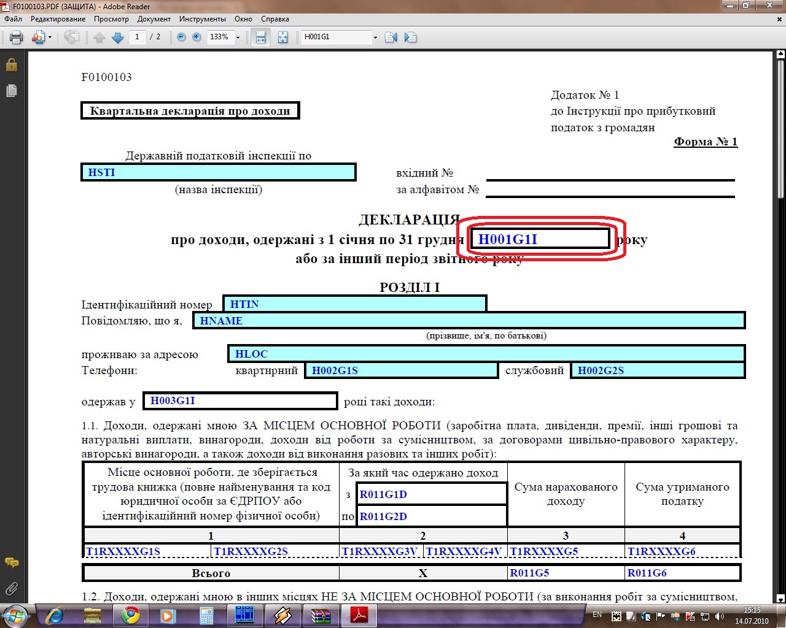Go to next page with down arrow

118,37
